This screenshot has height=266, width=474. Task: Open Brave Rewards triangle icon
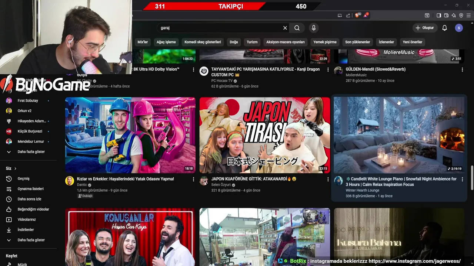click(366, 15)
